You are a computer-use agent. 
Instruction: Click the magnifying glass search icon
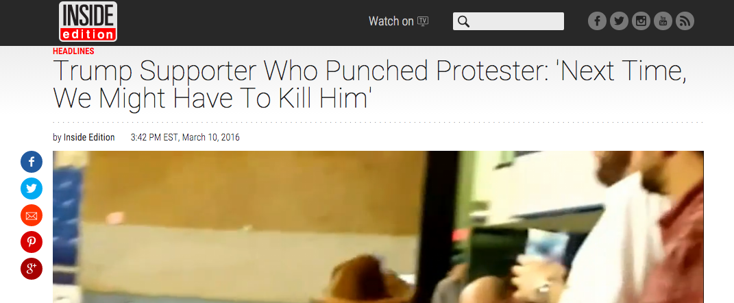pos(463,21)
